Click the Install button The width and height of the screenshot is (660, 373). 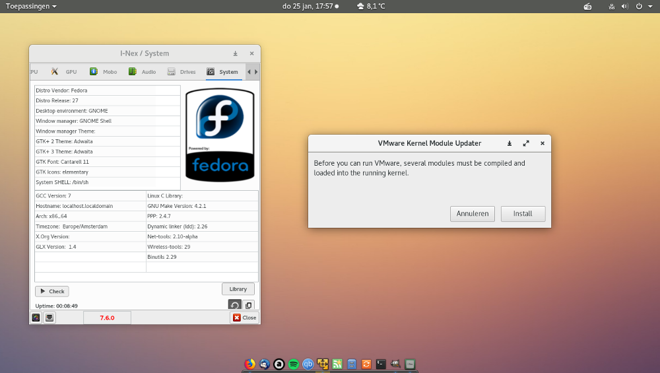523,213
